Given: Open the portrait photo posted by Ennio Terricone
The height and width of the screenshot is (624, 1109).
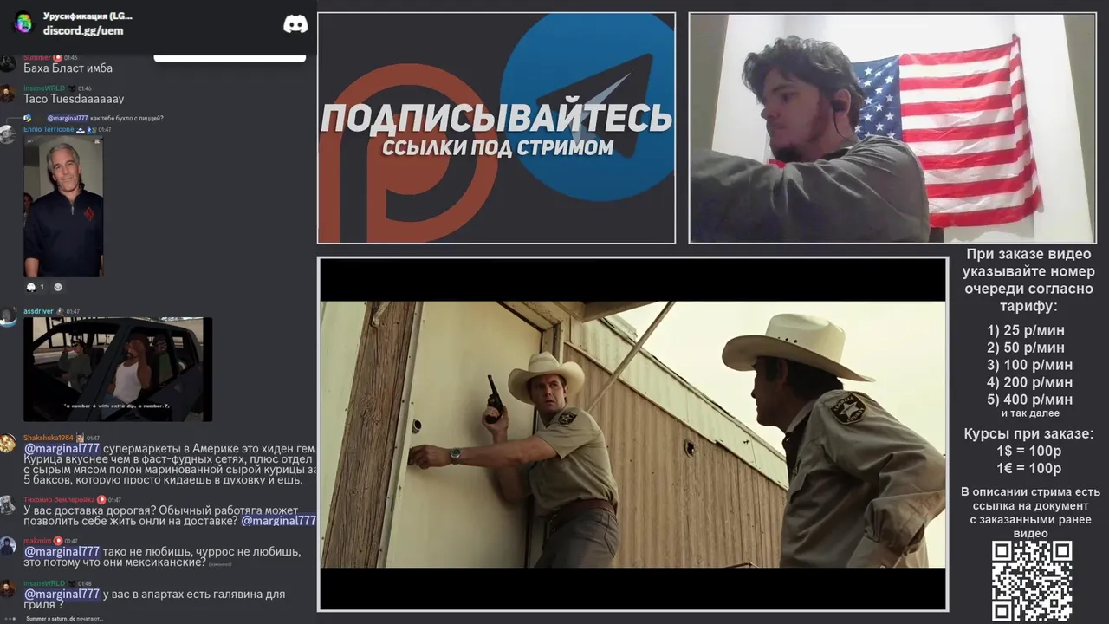Looking at the screenshot, I should click(63, 206).
